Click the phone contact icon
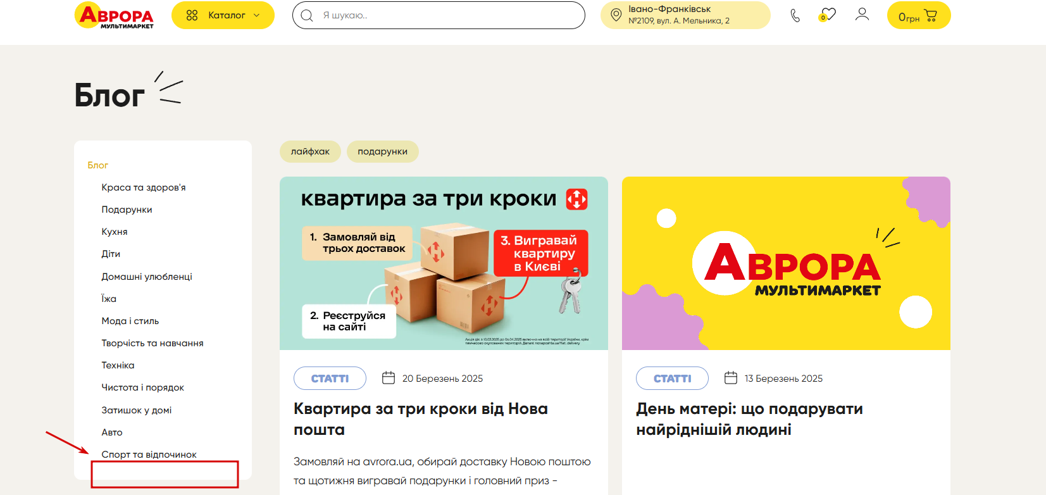1046x495 pixels. click(x=795, y=15)
